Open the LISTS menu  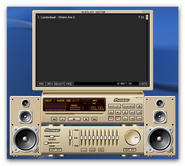click(143, 84)
